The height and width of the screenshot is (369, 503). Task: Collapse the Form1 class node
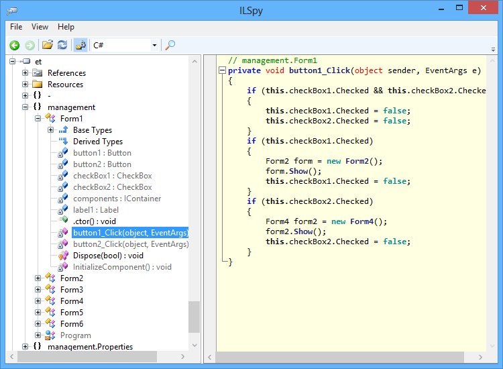pos(38,119)
